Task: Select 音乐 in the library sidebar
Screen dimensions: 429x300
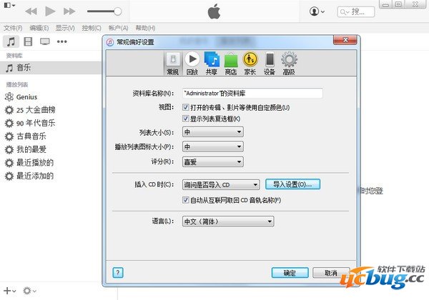Action: 50,67
